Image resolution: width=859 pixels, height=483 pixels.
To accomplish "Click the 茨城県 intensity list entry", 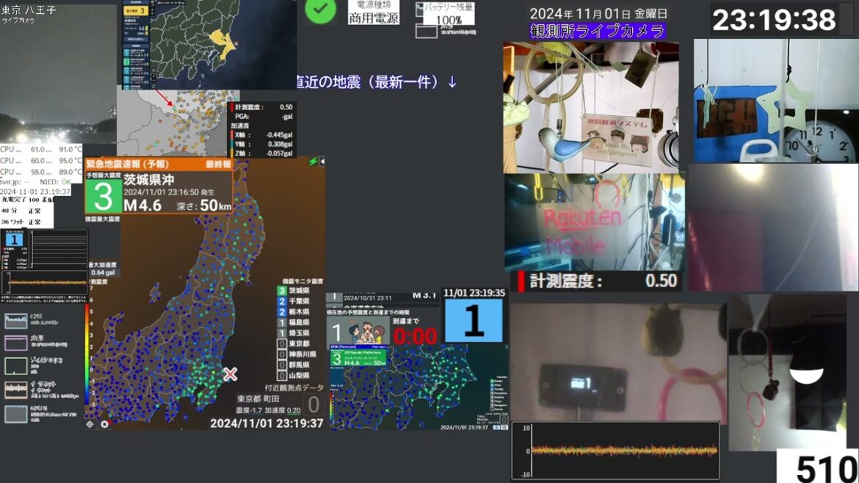I will point(297,291).
